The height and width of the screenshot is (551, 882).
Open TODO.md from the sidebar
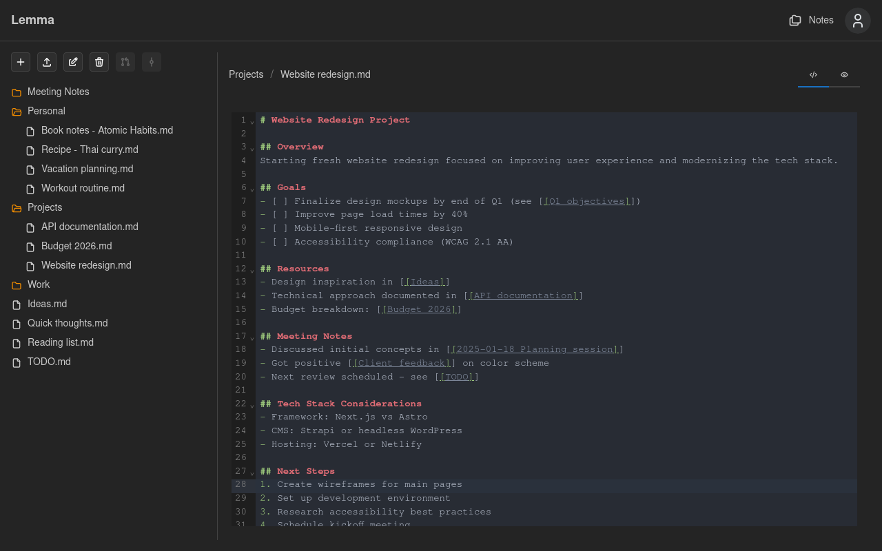49,362
